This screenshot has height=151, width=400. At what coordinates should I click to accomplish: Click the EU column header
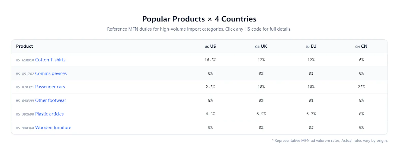pyautogui.click(x=311, y=46)
